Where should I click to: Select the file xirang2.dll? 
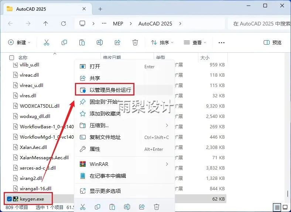[x=31, y=178]
